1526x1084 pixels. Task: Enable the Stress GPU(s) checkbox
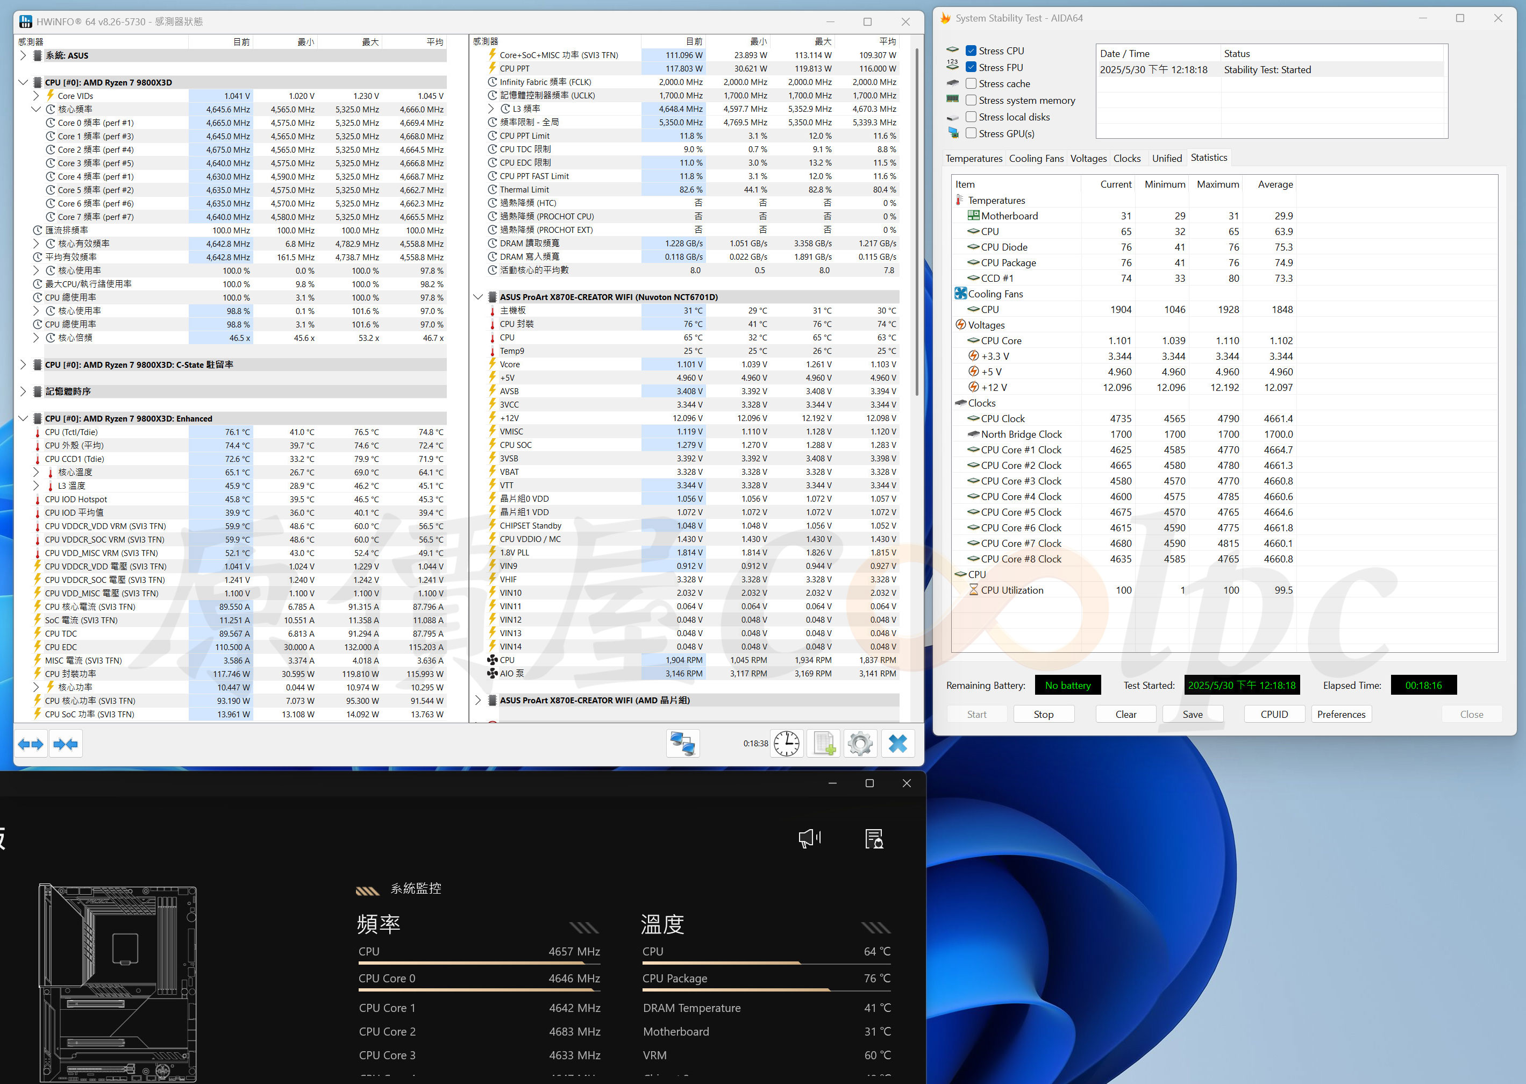point(971,133)
